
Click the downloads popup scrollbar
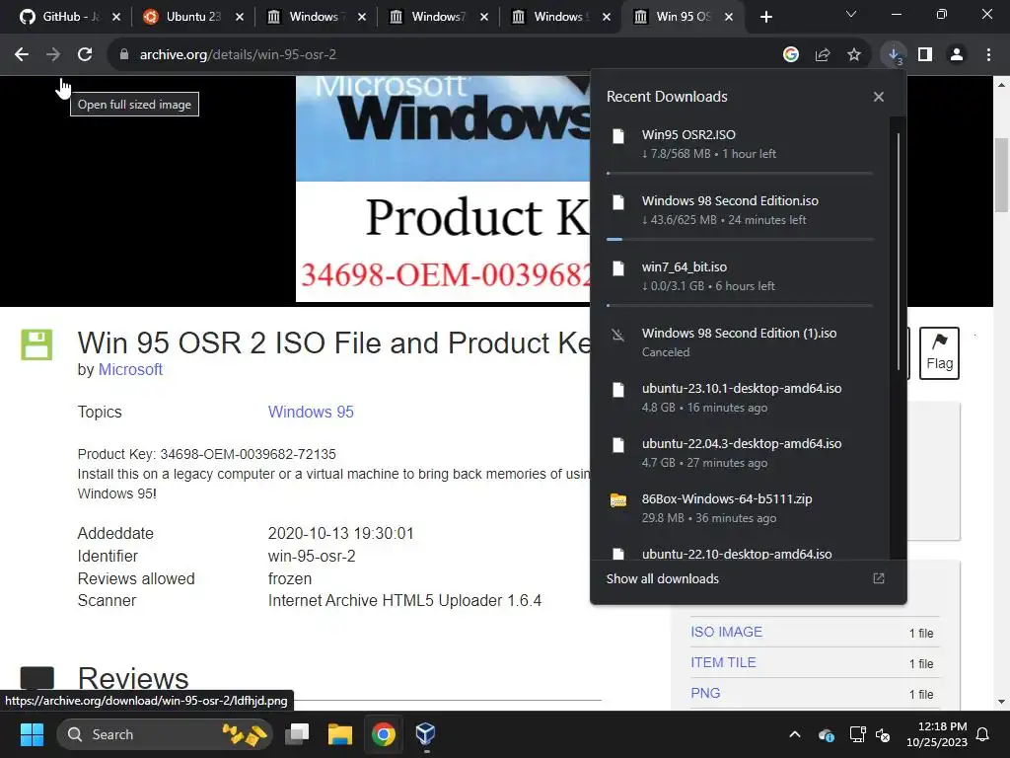[x=898, y=252]
